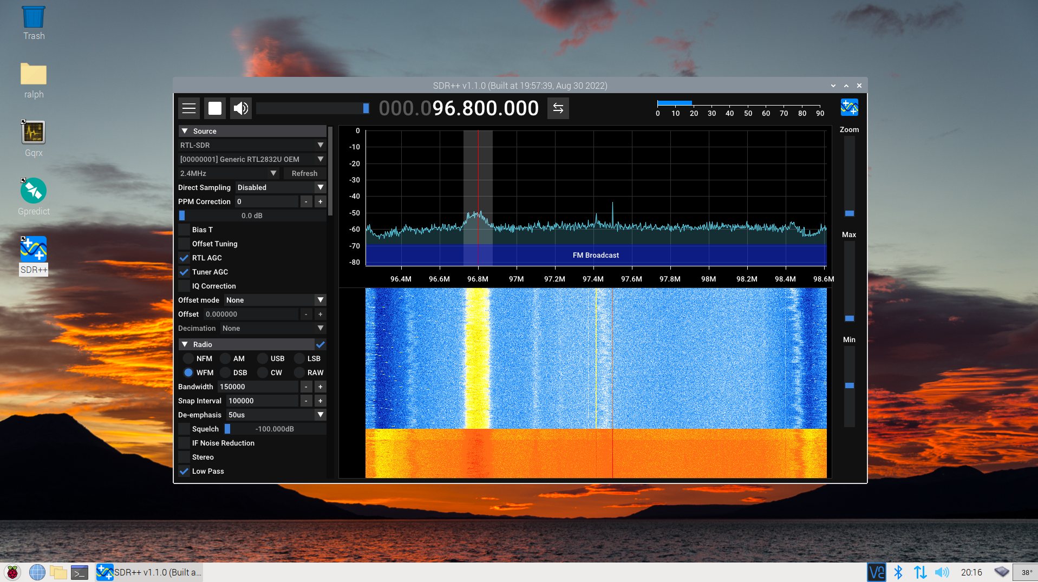Viewport: 1038px width, 582px height.
Task: Enable the Stereo option
Action: pos(184,457)
